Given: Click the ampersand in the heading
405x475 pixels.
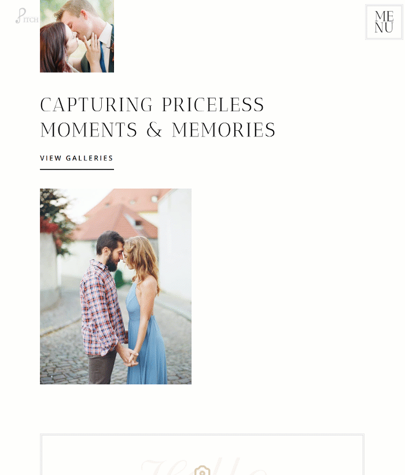Looking at the screenshot, I should (154, 130).
